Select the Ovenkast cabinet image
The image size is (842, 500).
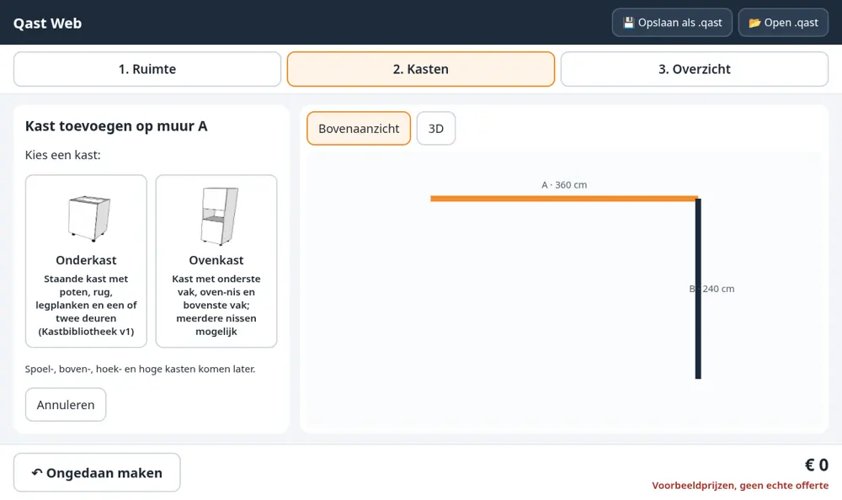tap(219, 215)
